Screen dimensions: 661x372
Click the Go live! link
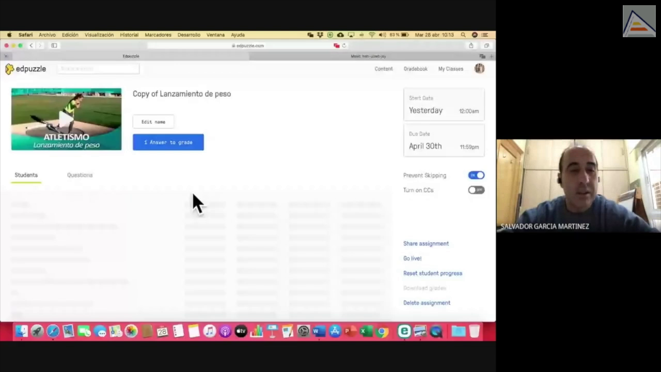[x=412, y=258]
